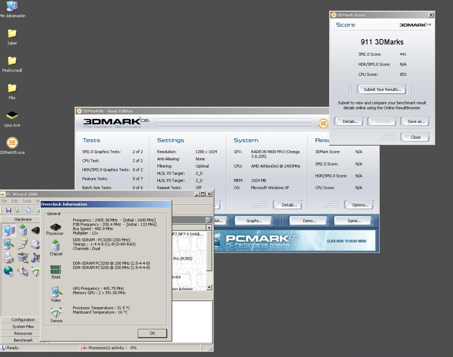Click the Video icon in Overclock Information dialog
The width and height of the screenshot is (453, 357).
[56, 292]
